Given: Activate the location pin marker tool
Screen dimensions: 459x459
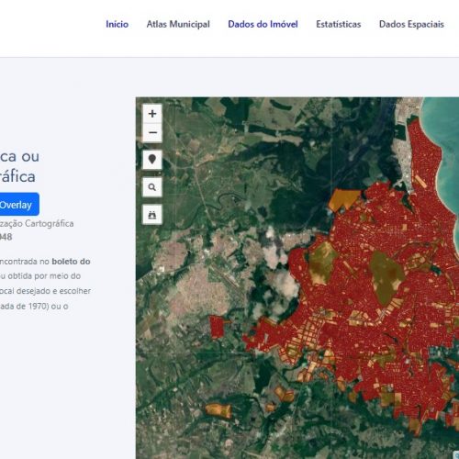Looking at the screenshot, I should point(152,160).
